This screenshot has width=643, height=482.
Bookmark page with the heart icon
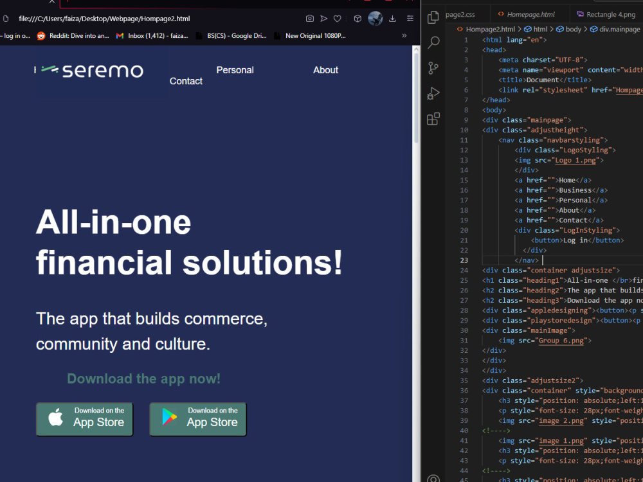click(x=337, y=19)
